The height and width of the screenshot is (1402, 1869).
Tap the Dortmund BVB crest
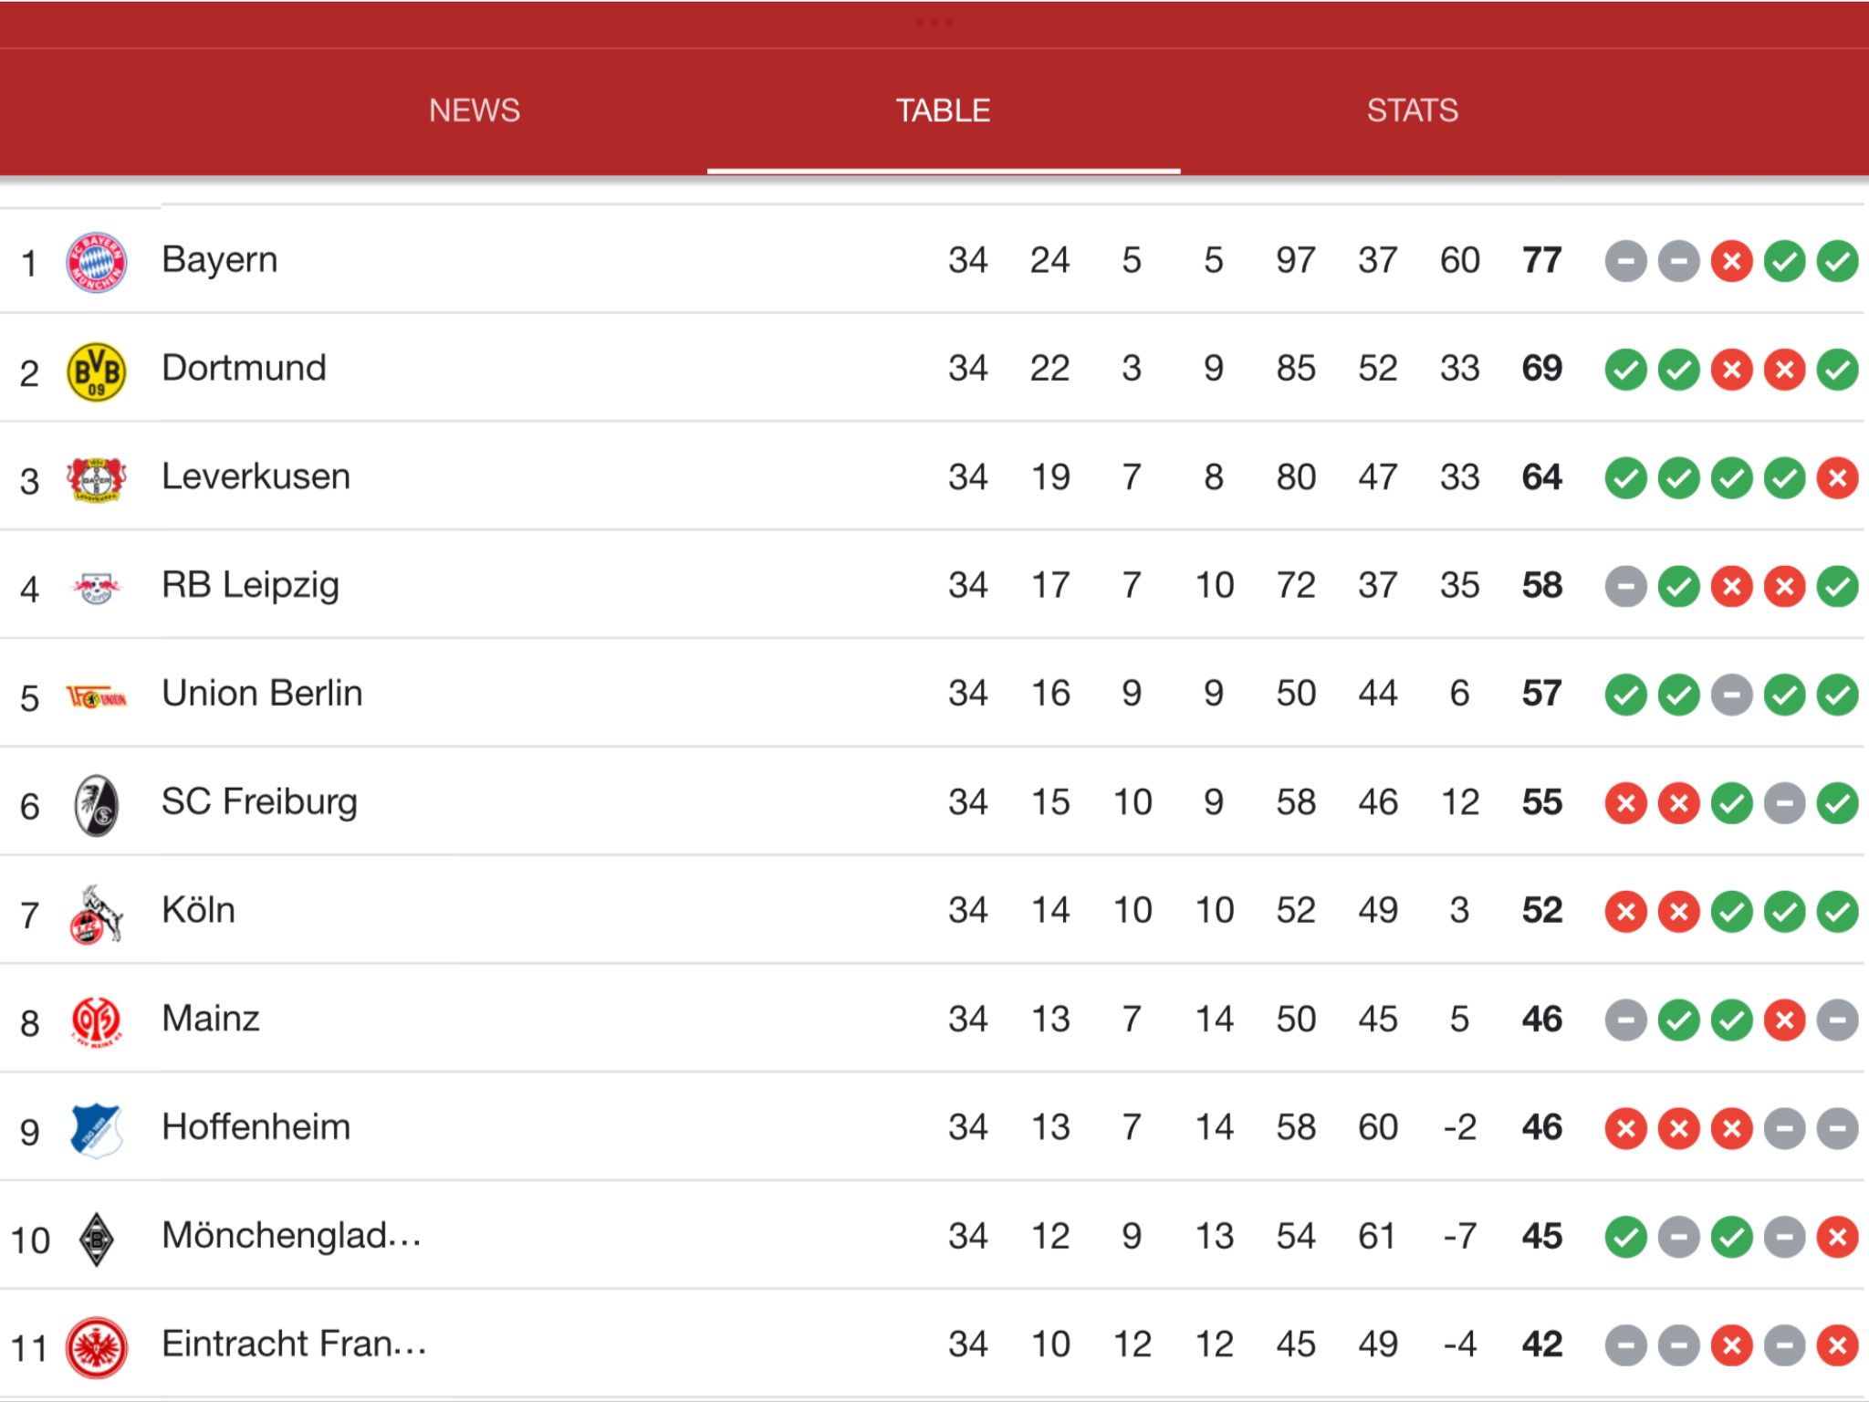(x=96, y=371)
